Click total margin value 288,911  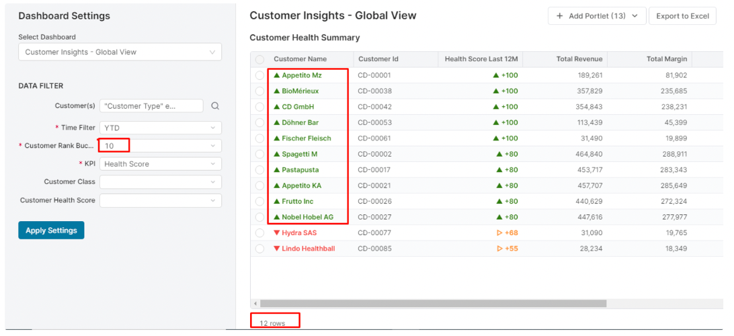coord(674,155)
